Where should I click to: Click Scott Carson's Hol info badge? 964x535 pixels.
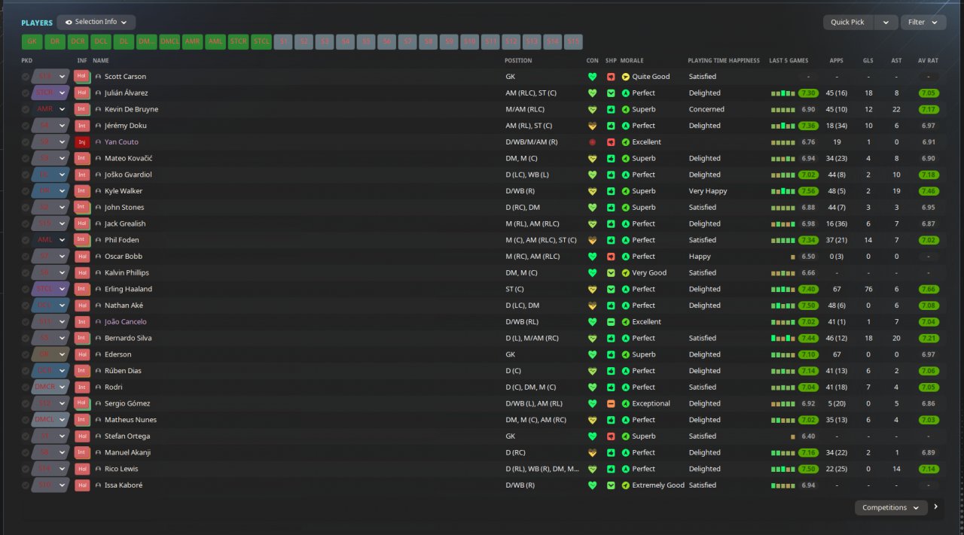click(82, 77)
